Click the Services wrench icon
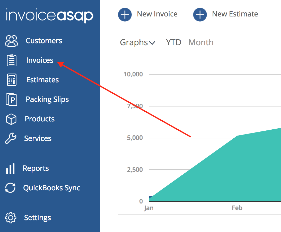 [x=11, y=138]
